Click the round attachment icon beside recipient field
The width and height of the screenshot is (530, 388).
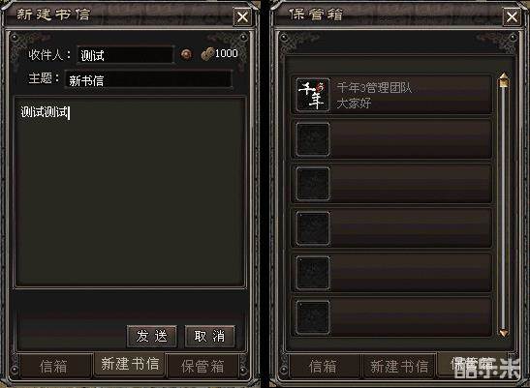point(186,54)
